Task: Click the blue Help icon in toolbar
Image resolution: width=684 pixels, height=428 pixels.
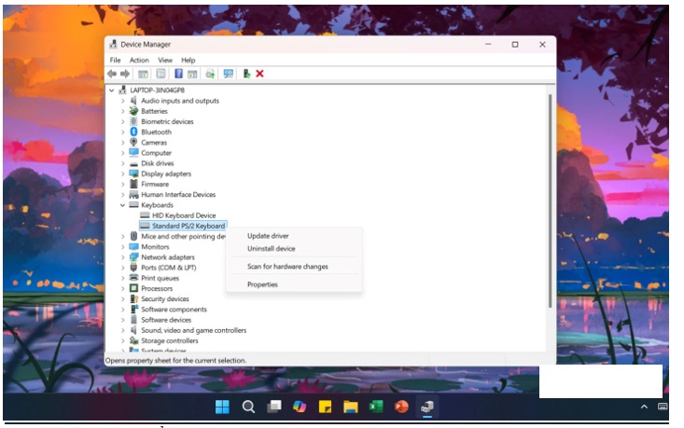Action: tap(178, 74)
